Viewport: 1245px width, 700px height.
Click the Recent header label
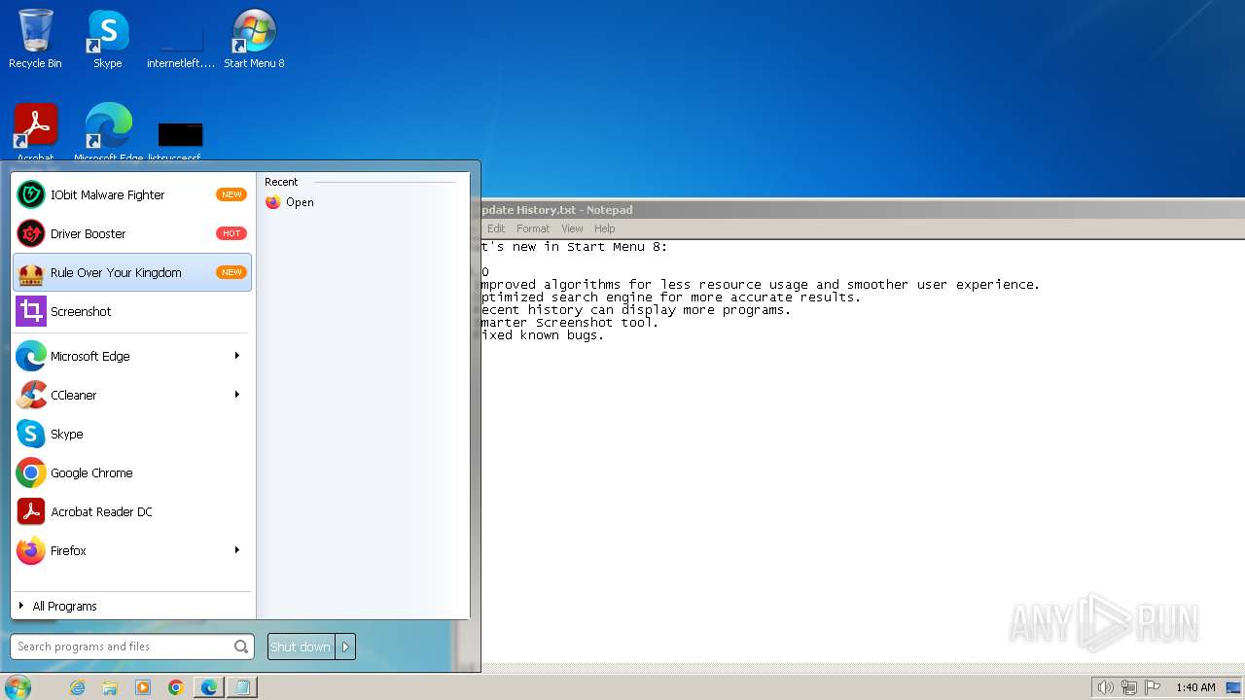coord(281,182)
